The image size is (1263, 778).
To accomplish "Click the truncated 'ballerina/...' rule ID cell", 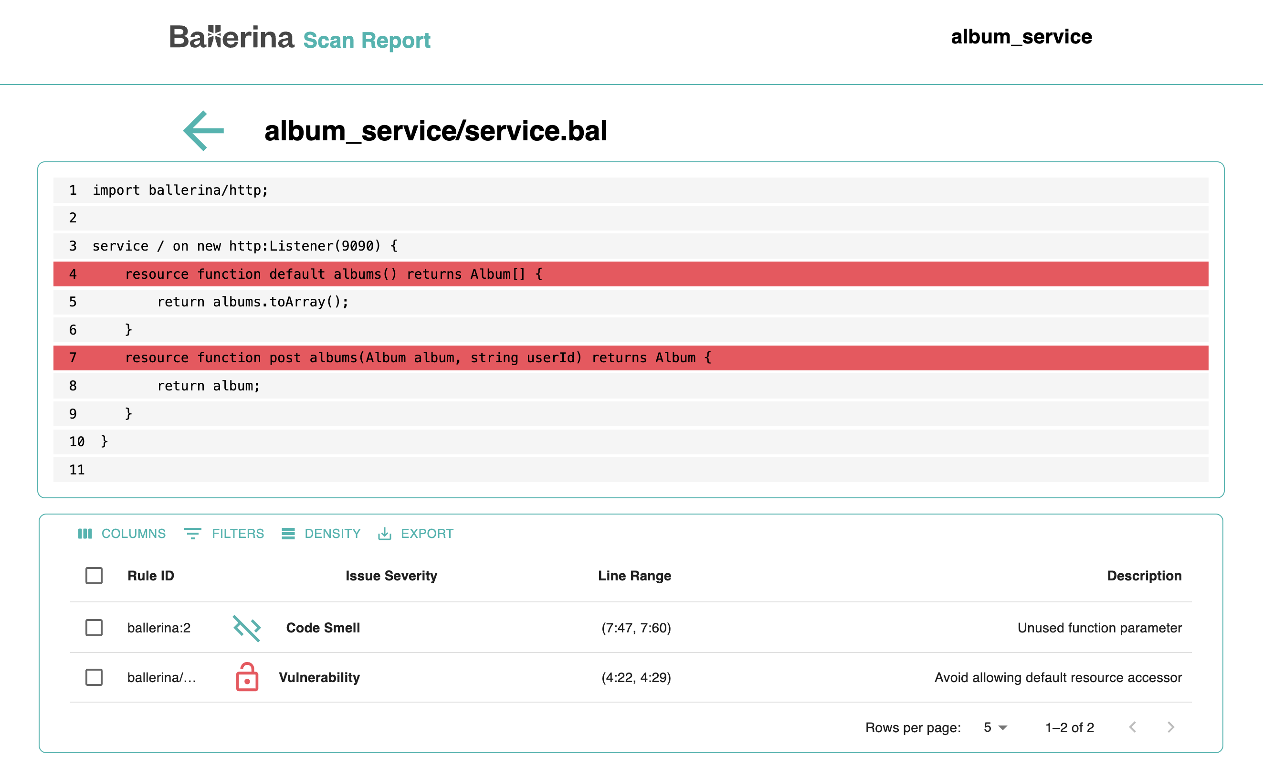I will pyautogui.click(x=161, y=677).
